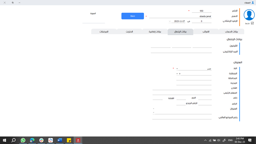Image resolution: width=256 pixels, height=144 pixels.
Task: Click the البريد الإلكتروني email input field
Action: coord(181,52)
